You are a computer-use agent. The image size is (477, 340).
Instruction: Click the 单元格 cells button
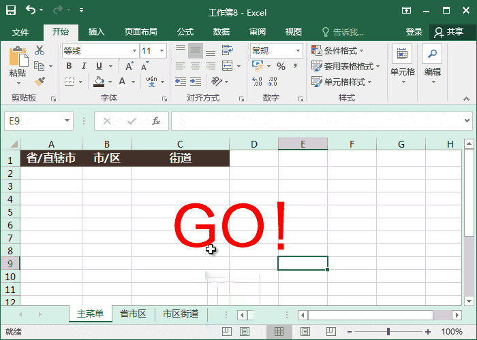[403, 65]
